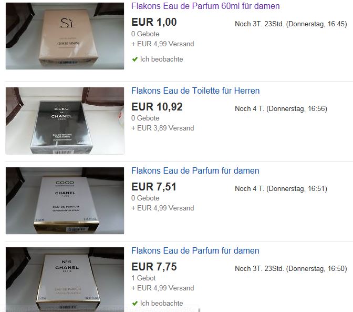Click 'Ich beobachte' text on the N°5 listing
The image size is (353, 312).
tap(161, 303)
